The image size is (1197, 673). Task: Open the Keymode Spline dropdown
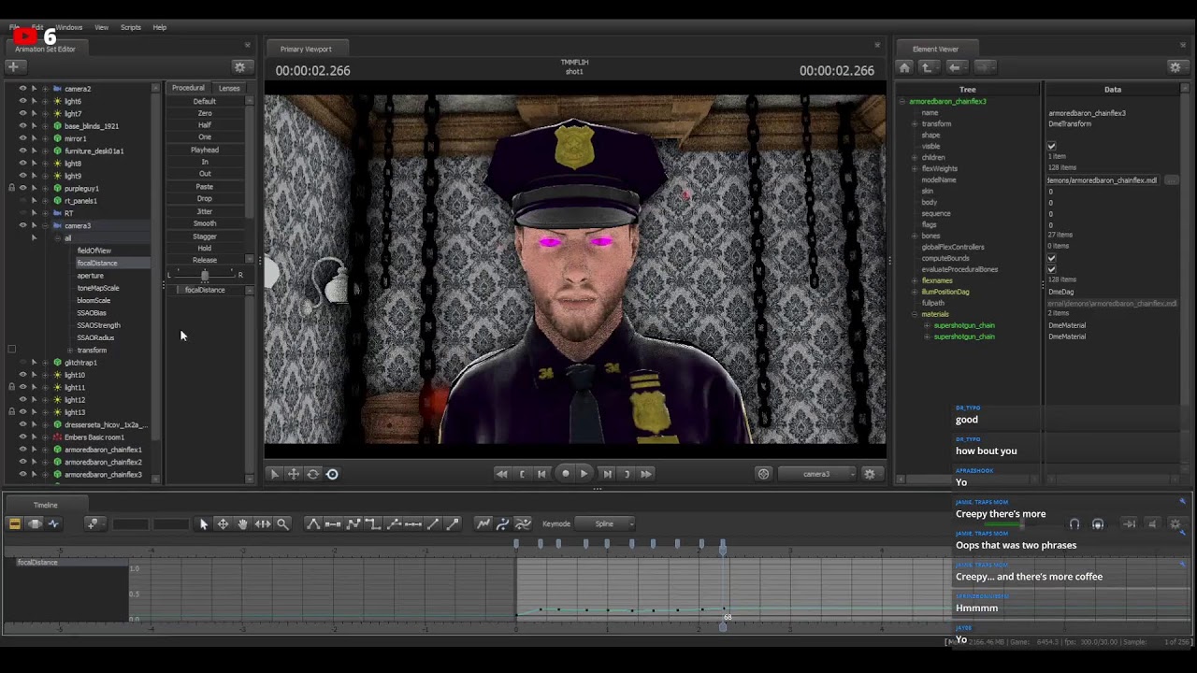click(x=605, y=524)
